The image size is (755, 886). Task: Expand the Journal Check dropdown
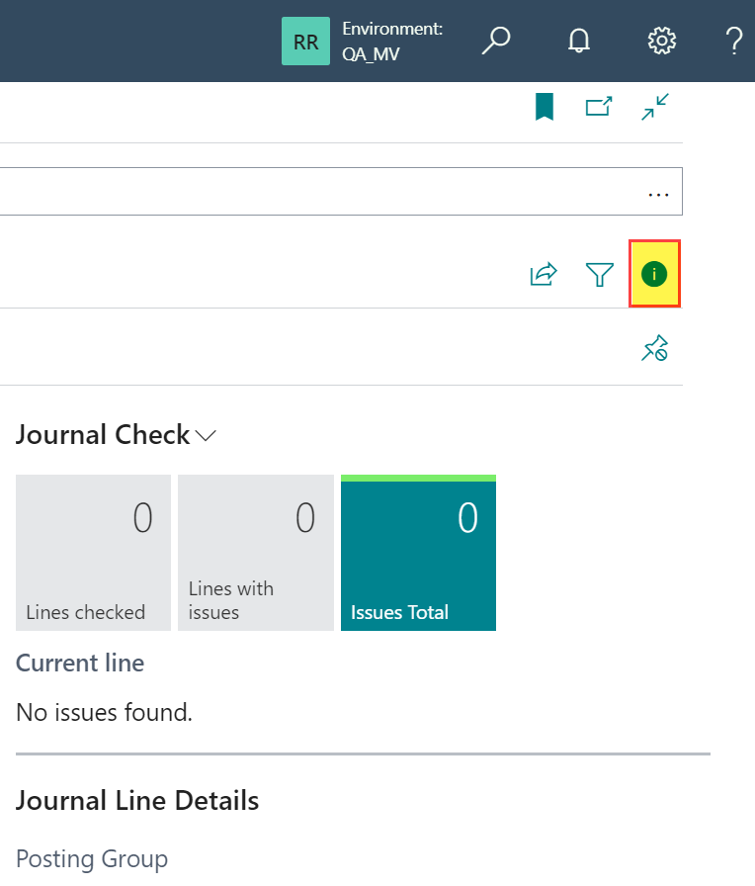click(x=206, y=435)
